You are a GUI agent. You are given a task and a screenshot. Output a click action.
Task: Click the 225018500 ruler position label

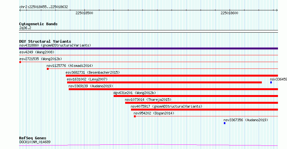click(84, 13)
